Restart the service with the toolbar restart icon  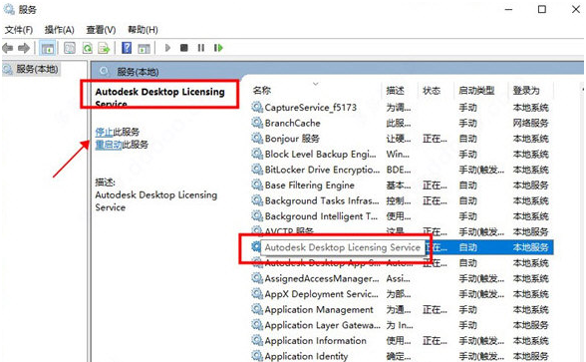(x=218, y=48)
